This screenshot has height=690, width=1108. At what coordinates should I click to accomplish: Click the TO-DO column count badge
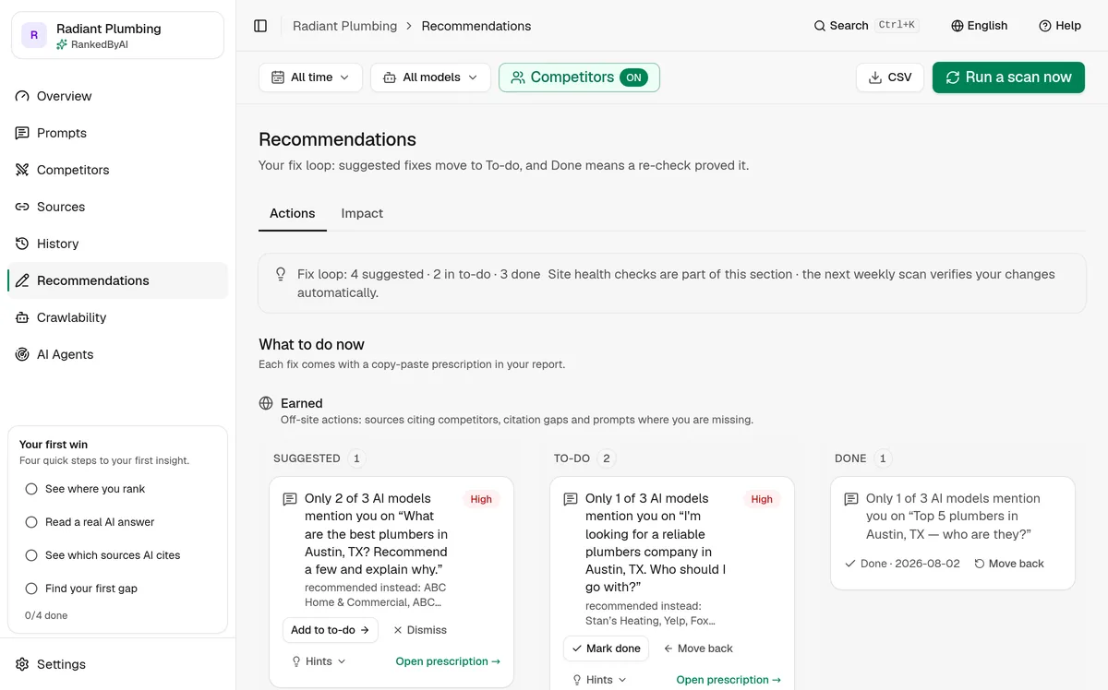607,458
